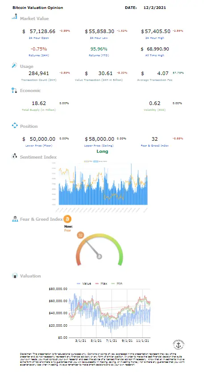This screenshot has height=374, width=204.
Task: Click the Returns (YTD) label
Action: [98, 55]
